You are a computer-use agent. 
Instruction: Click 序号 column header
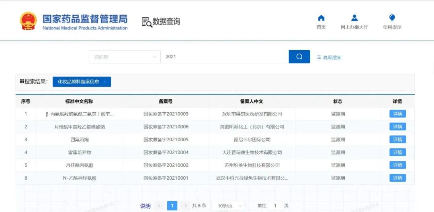pos(26,101)
